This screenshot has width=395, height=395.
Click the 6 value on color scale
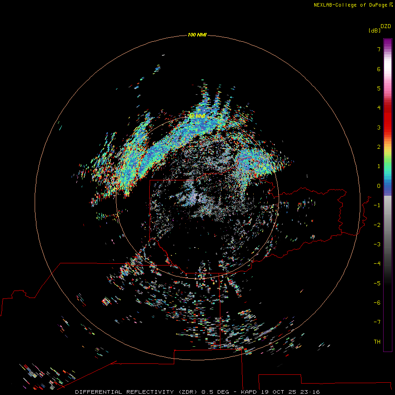point(379,69)
